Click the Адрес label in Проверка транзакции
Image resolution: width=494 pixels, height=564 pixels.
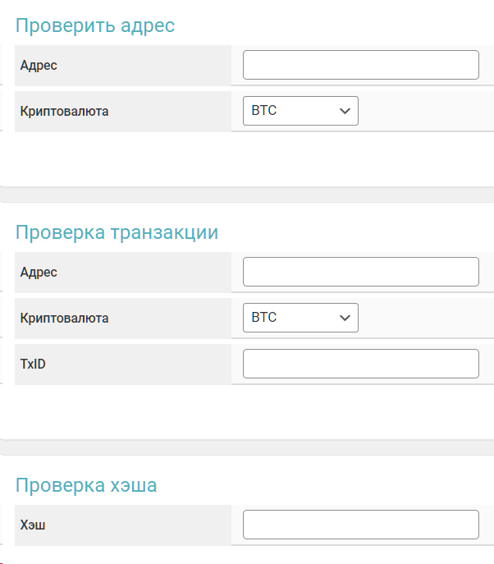point(39,272)
